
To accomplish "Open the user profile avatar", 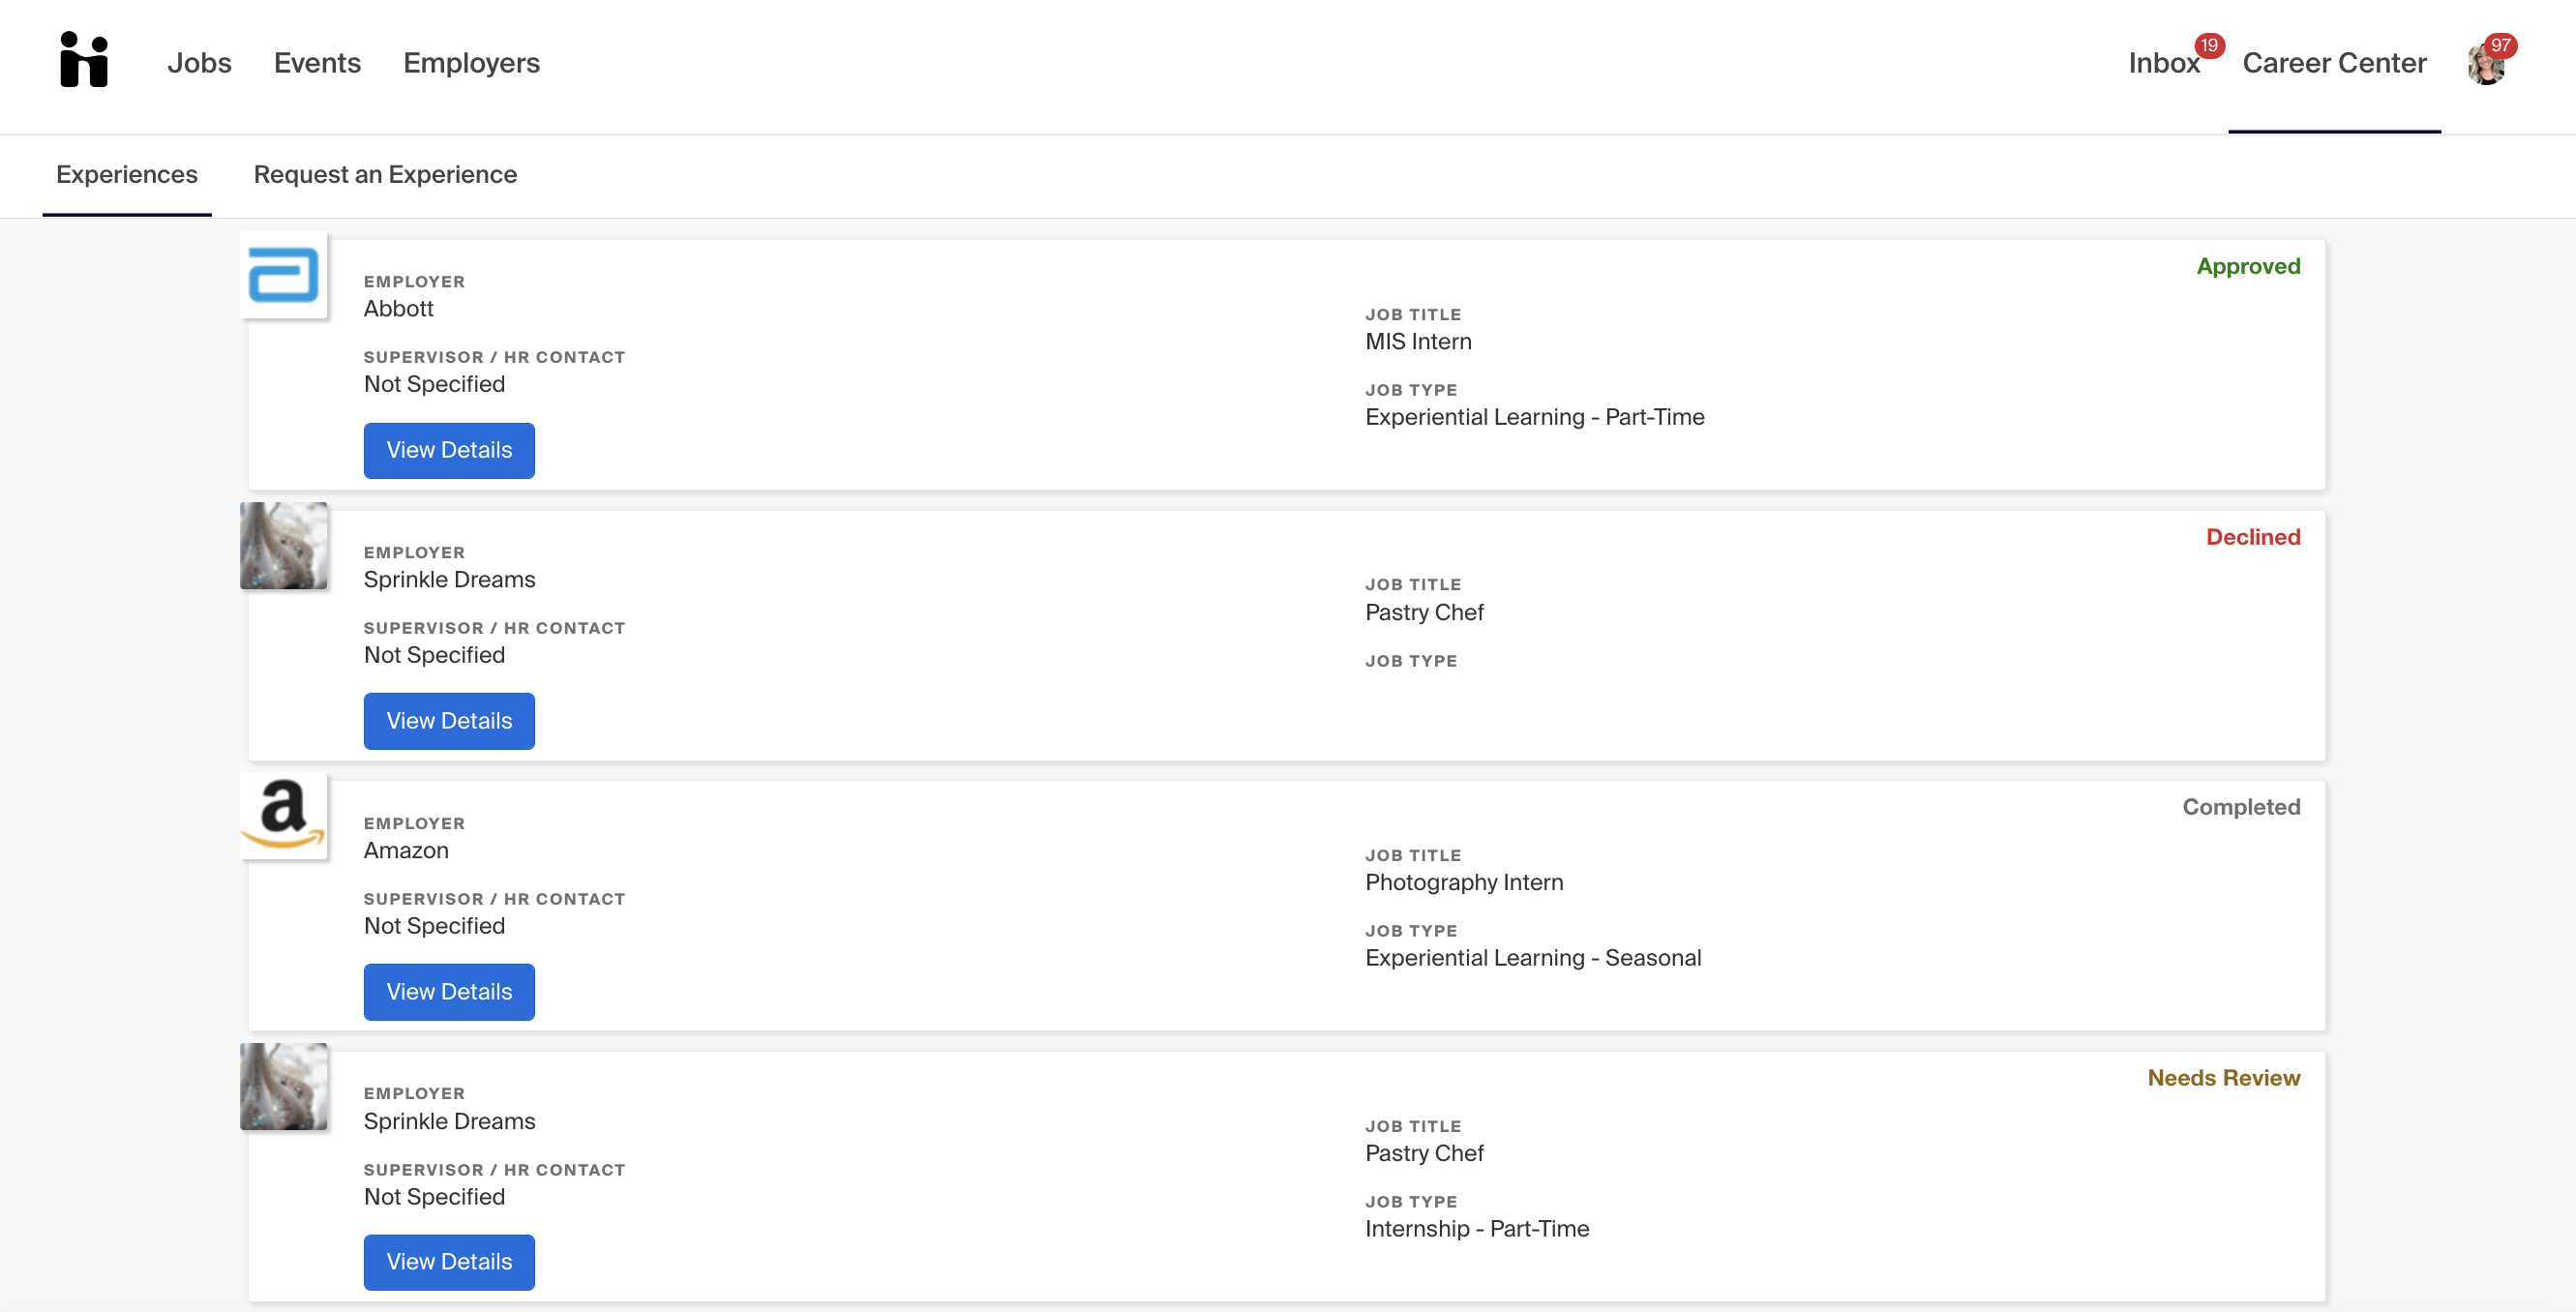I will pos(2485,67).
